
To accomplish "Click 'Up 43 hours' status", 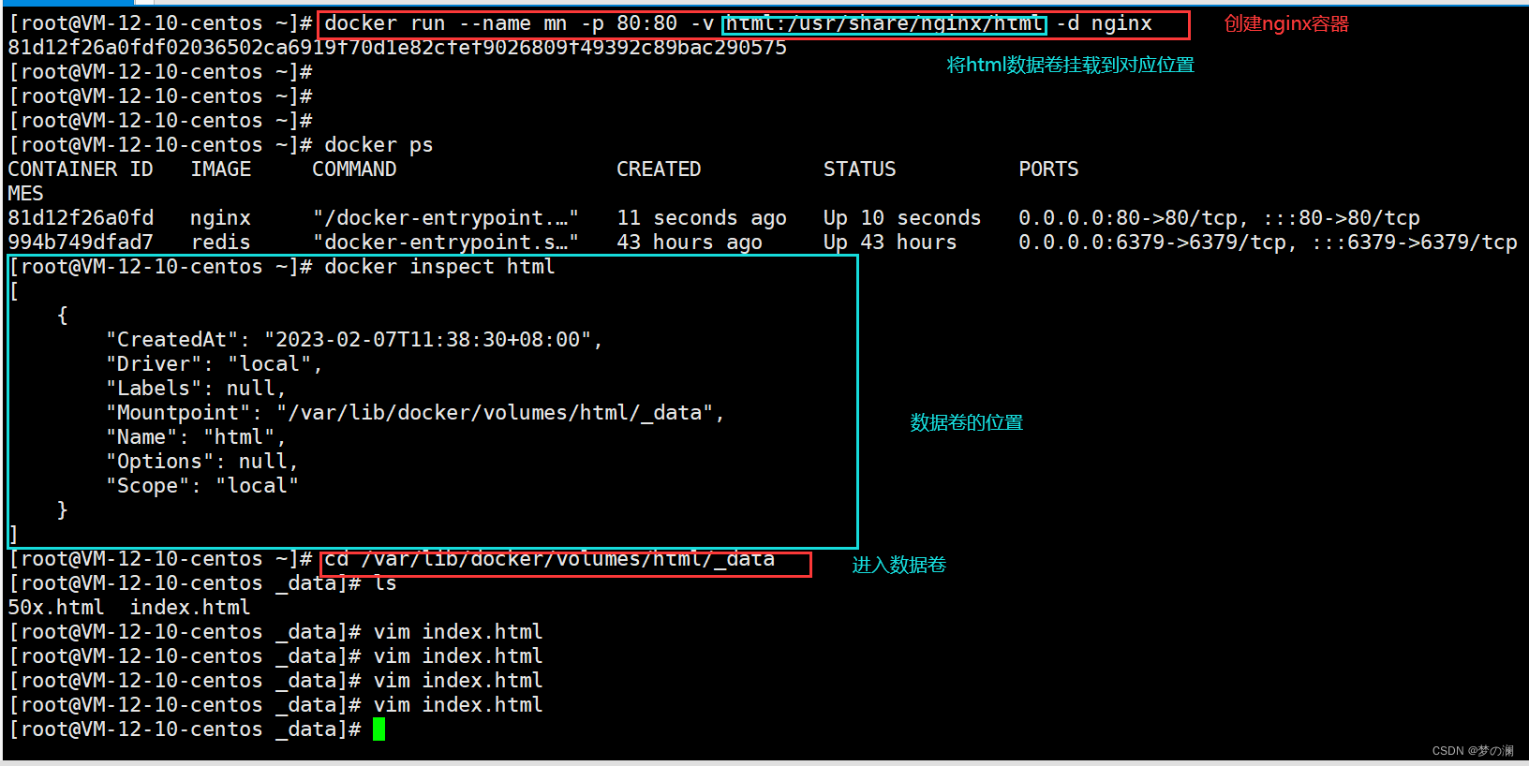I will click(x=890, y=243).
